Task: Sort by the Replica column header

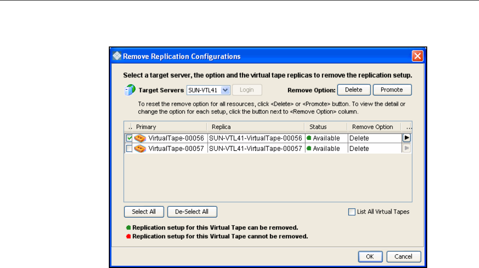Action: pyautogui.click(x=255, y=127)
